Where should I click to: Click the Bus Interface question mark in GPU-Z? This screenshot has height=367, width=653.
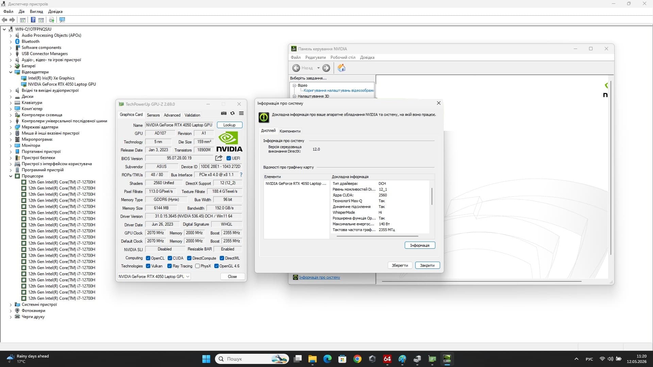(x=241, y=175)
